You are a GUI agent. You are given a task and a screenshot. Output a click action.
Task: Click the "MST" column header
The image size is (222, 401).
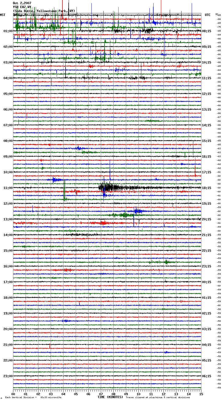point(3,15)
